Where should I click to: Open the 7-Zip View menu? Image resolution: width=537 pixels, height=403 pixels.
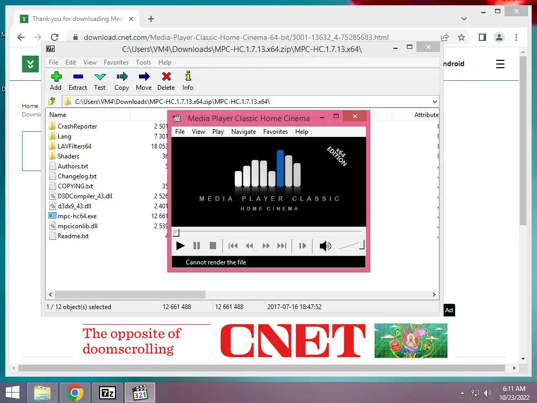[90, 62]
